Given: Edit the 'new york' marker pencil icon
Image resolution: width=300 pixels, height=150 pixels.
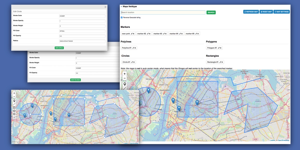Looking at the screenshot, I should click(131, 34).
